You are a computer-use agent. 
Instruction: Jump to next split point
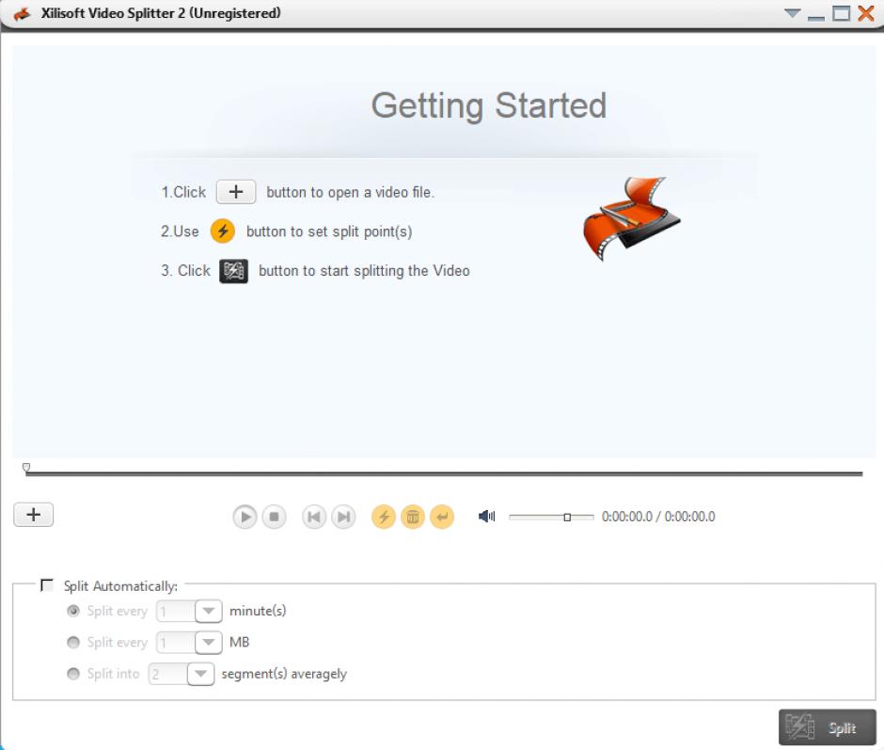click(343, 517)
